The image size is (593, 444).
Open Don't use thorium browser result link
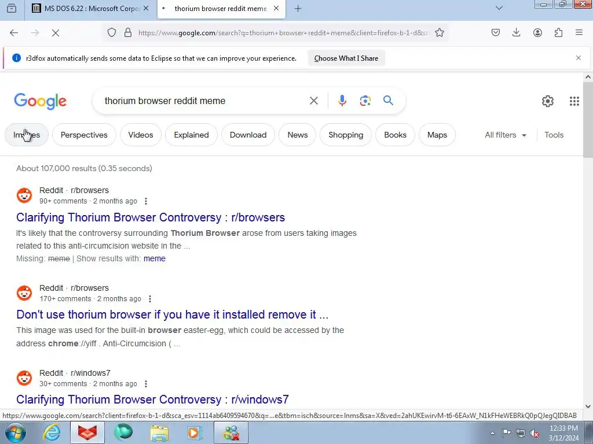tap(173, 314)
